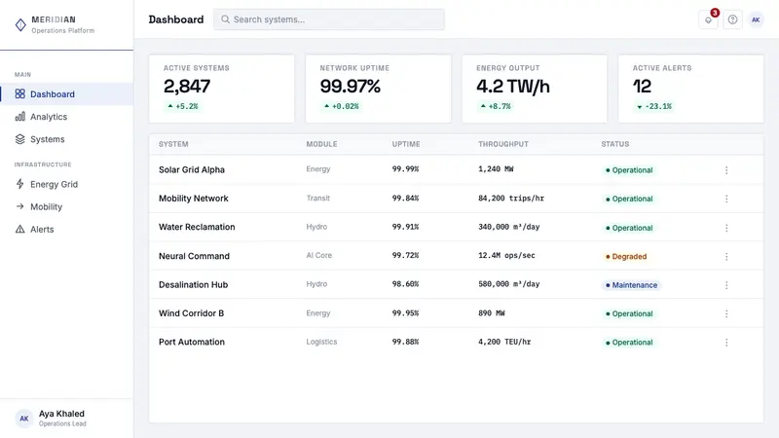
Task: Click the 12.4M ops/sec throughput value
Action: click(x=506, y=255)
